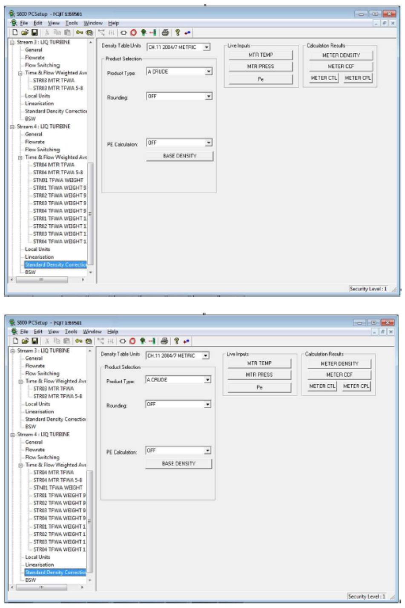Select Stream 3 Local Units in top window tree
Viewport: 405px width, 608px height.
click(x=37, y=96)
